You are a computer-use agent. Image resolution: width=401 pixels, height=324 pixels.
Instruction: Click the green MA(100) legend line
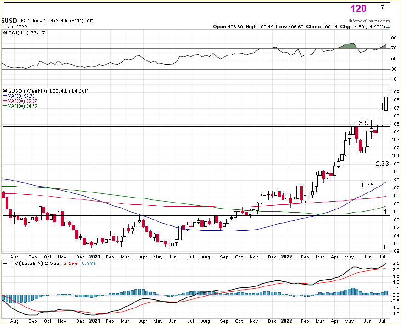(x=5, y=106)
